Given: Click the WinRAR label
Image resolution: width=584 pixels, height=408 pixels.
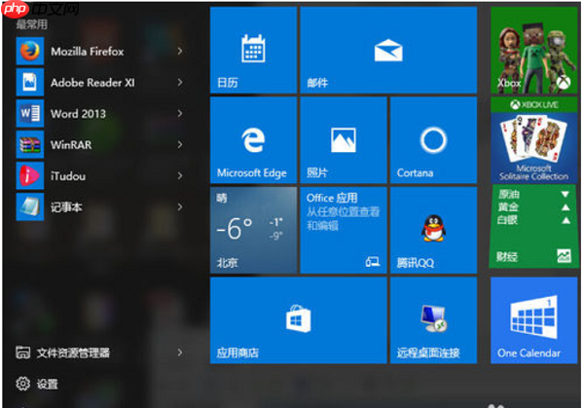Looking at the screenshot, I should 71,144.
